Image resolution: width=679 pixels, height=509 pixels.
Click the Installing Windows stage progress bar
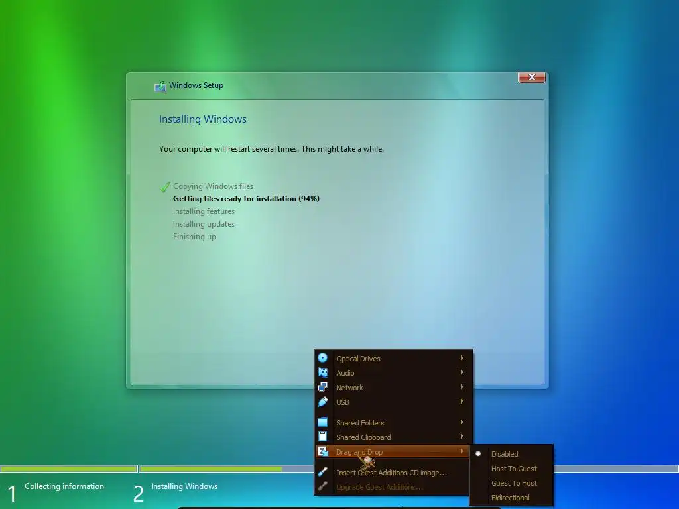coord(226,469)
